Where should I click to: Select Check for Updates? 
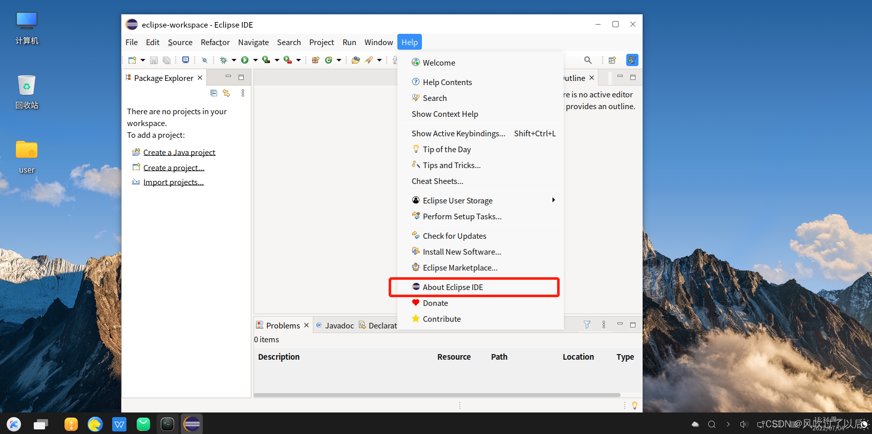[x=480, y=236]
